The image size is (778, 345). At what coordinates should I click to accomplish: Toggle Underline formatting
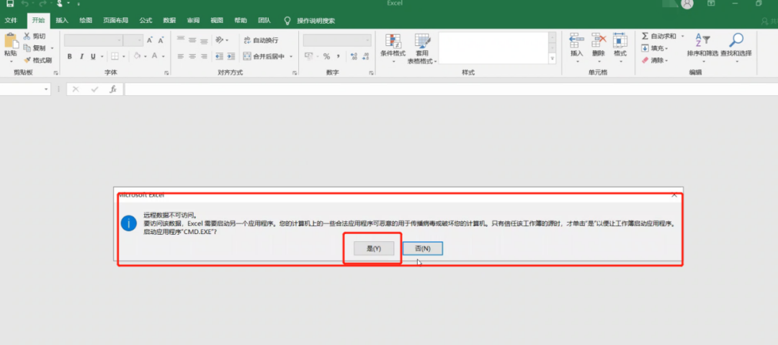93,57
